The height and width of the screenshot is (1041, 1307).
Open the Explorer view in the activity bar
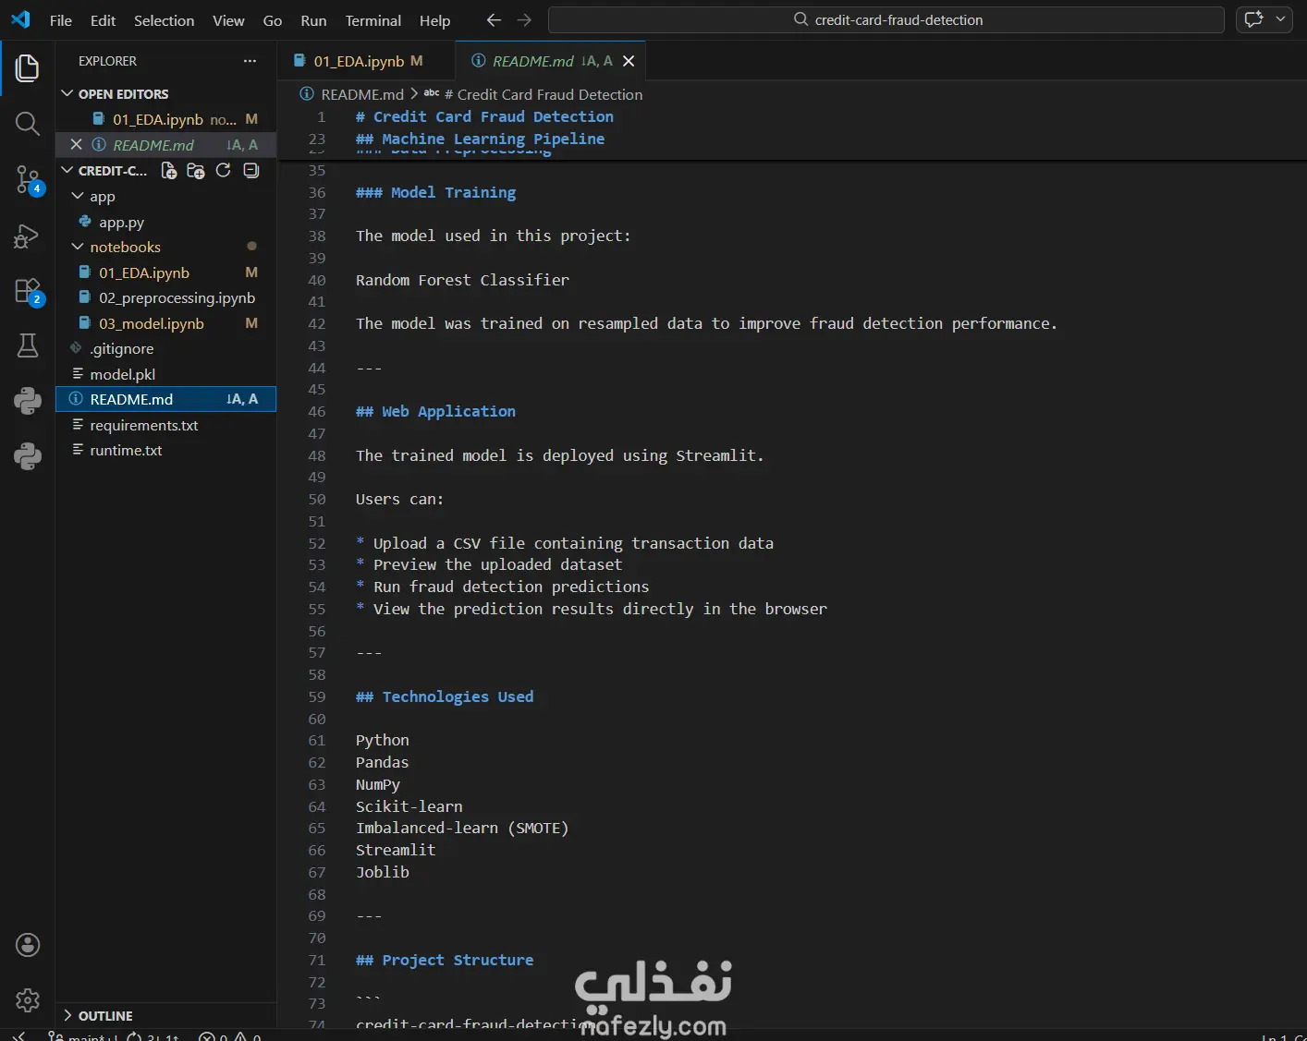click(x=28, y=68)
